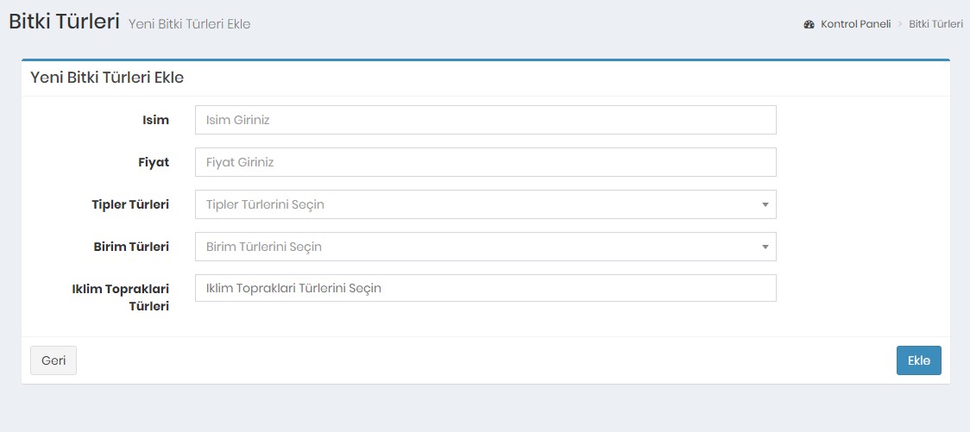
Task: Open the Kontrol Paneli breadcrumb link
Action: [855, 25]
